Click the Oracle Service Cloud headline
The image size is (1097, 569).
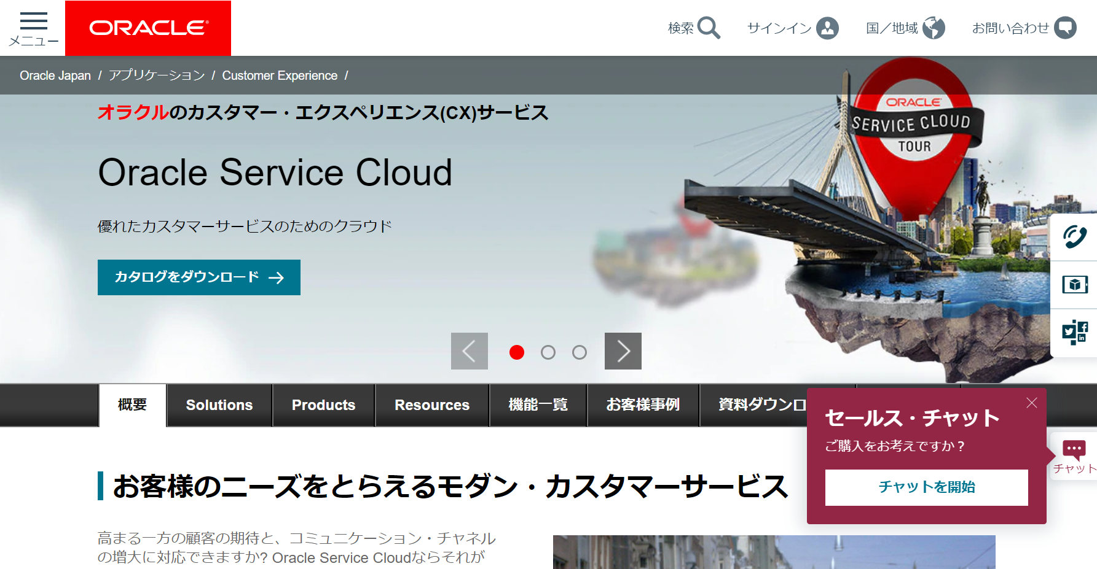pyautogui.click(x=275, y=172)
